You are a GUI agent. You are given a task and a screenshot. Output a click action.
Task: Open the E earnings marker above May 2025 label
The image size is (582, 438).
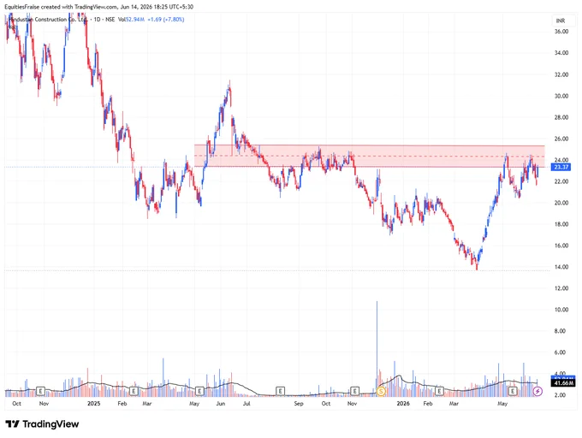point(199,391)
